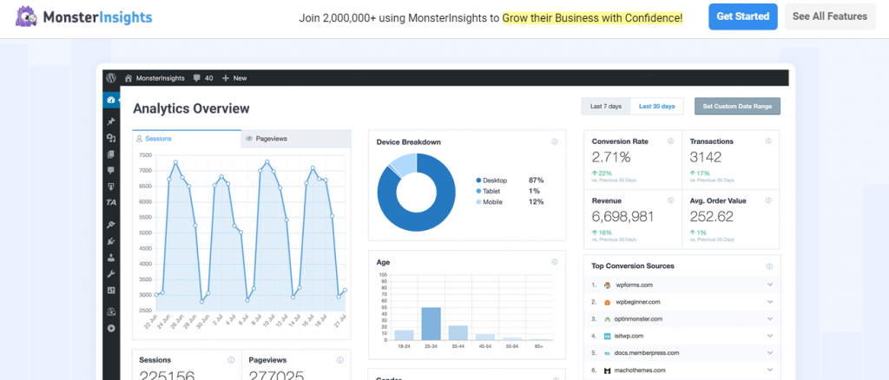This screenshot has width=889, height=380.
Task: Switch to the Sessions chart tab
Action: pos(187,139)
